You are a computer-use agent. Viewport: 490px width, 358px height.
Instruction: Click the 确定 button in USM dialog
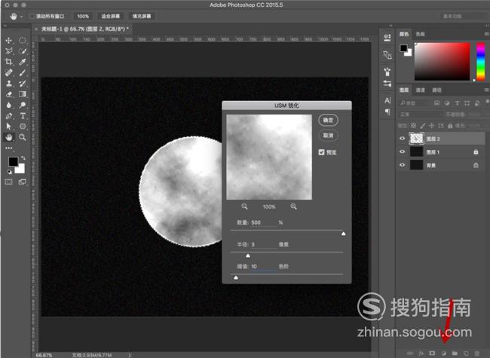pyautogui.click(x=328, y=121)
